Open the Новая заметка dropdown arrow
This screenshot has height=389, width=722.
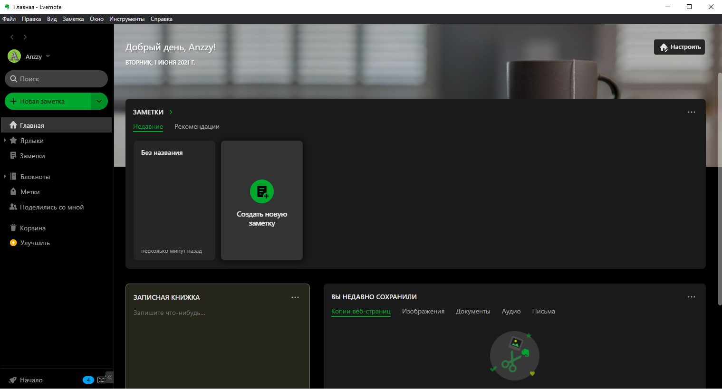99,101
